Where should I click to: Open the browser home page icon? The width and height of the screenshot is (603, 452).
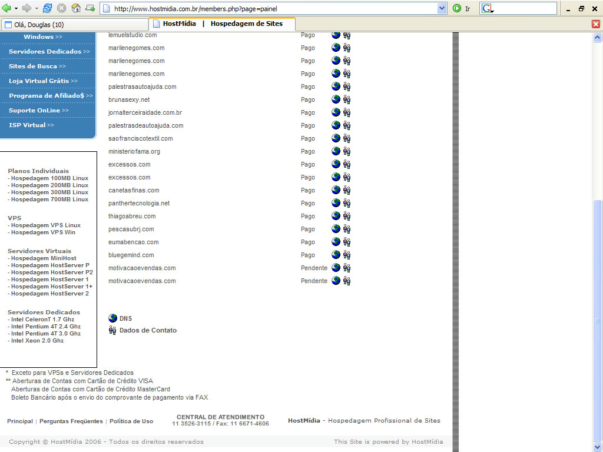coord(76,8)
